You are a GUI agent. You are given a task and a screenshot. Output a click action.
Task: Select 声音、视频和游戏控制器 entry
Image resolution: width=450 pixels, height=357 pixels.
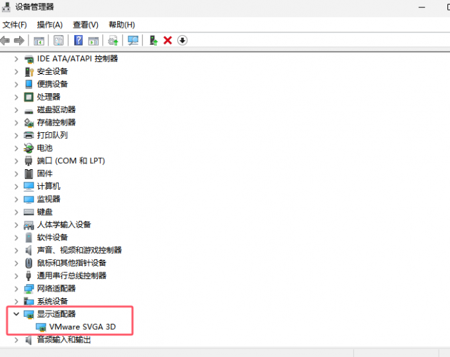(x=79, y=250)
